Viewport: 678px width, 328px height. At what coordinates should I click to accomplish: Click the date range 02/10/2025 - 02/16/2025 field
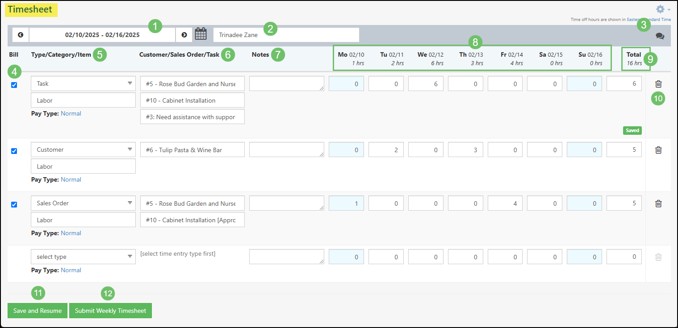point(102,35)
